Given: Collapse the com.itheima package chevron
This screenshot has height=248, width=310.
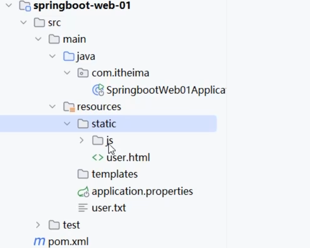Looking at the screenshot, I should pyautogui.click(x=67, y=73).
